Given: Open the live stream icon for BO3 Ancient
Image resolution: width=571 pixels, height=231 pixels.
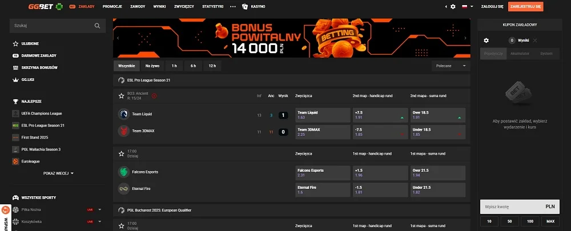Looking at the screenshot, I should (x=154, y=96).
